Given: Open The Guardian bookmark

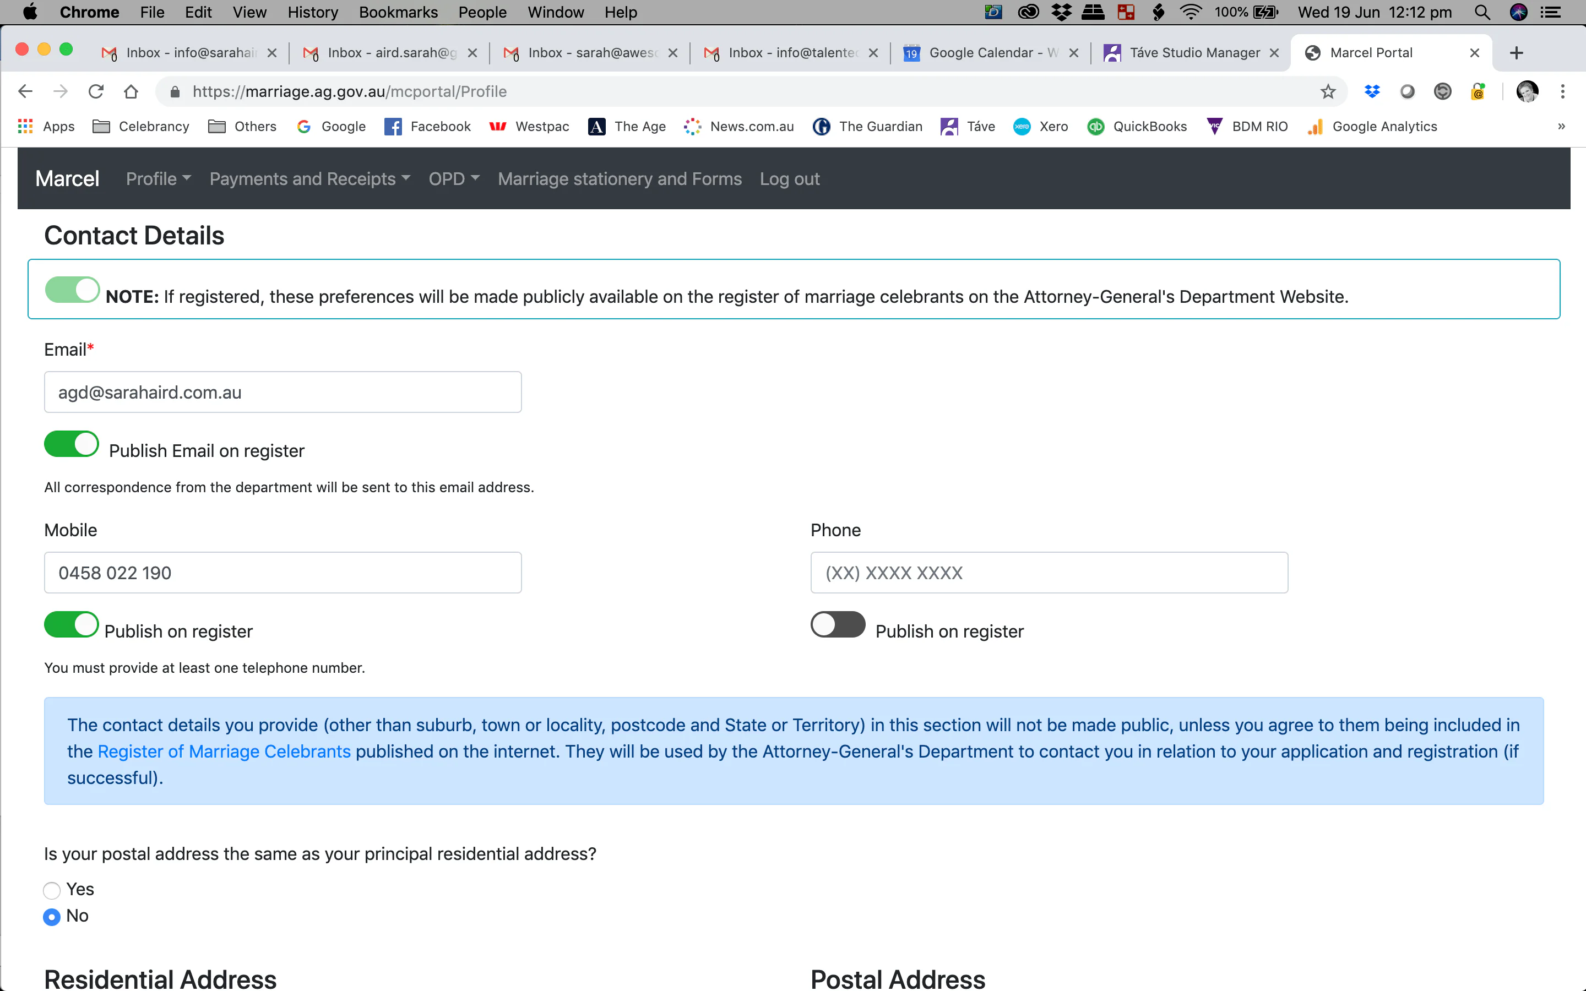Looking at the screenshot, I should (x=867, y=127).
